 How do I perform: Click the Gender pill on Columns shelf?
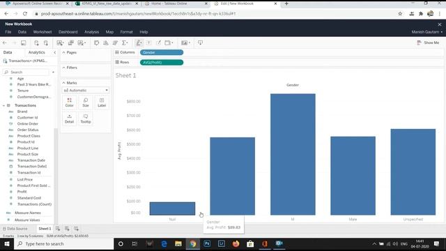tap(162, 52)
